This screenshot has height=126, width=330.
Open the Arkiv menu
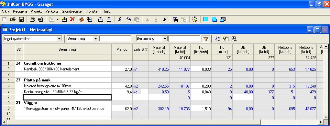[x=5, y=11]
